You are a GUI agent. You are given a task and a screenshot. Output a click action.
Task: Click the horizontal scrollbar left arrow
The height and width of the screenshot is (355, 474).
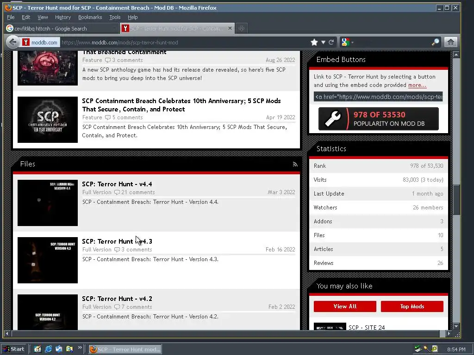7,334
